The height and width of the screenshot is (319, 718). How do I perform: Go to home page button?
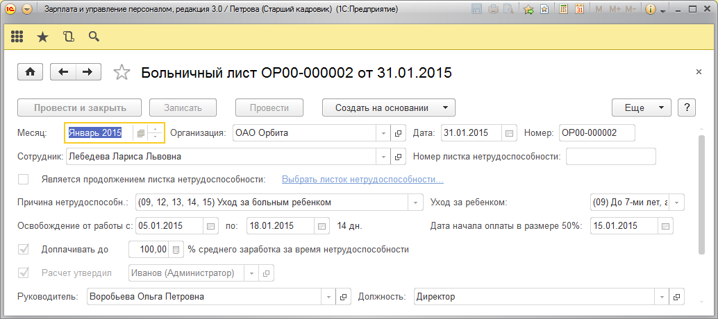[31, 71]
